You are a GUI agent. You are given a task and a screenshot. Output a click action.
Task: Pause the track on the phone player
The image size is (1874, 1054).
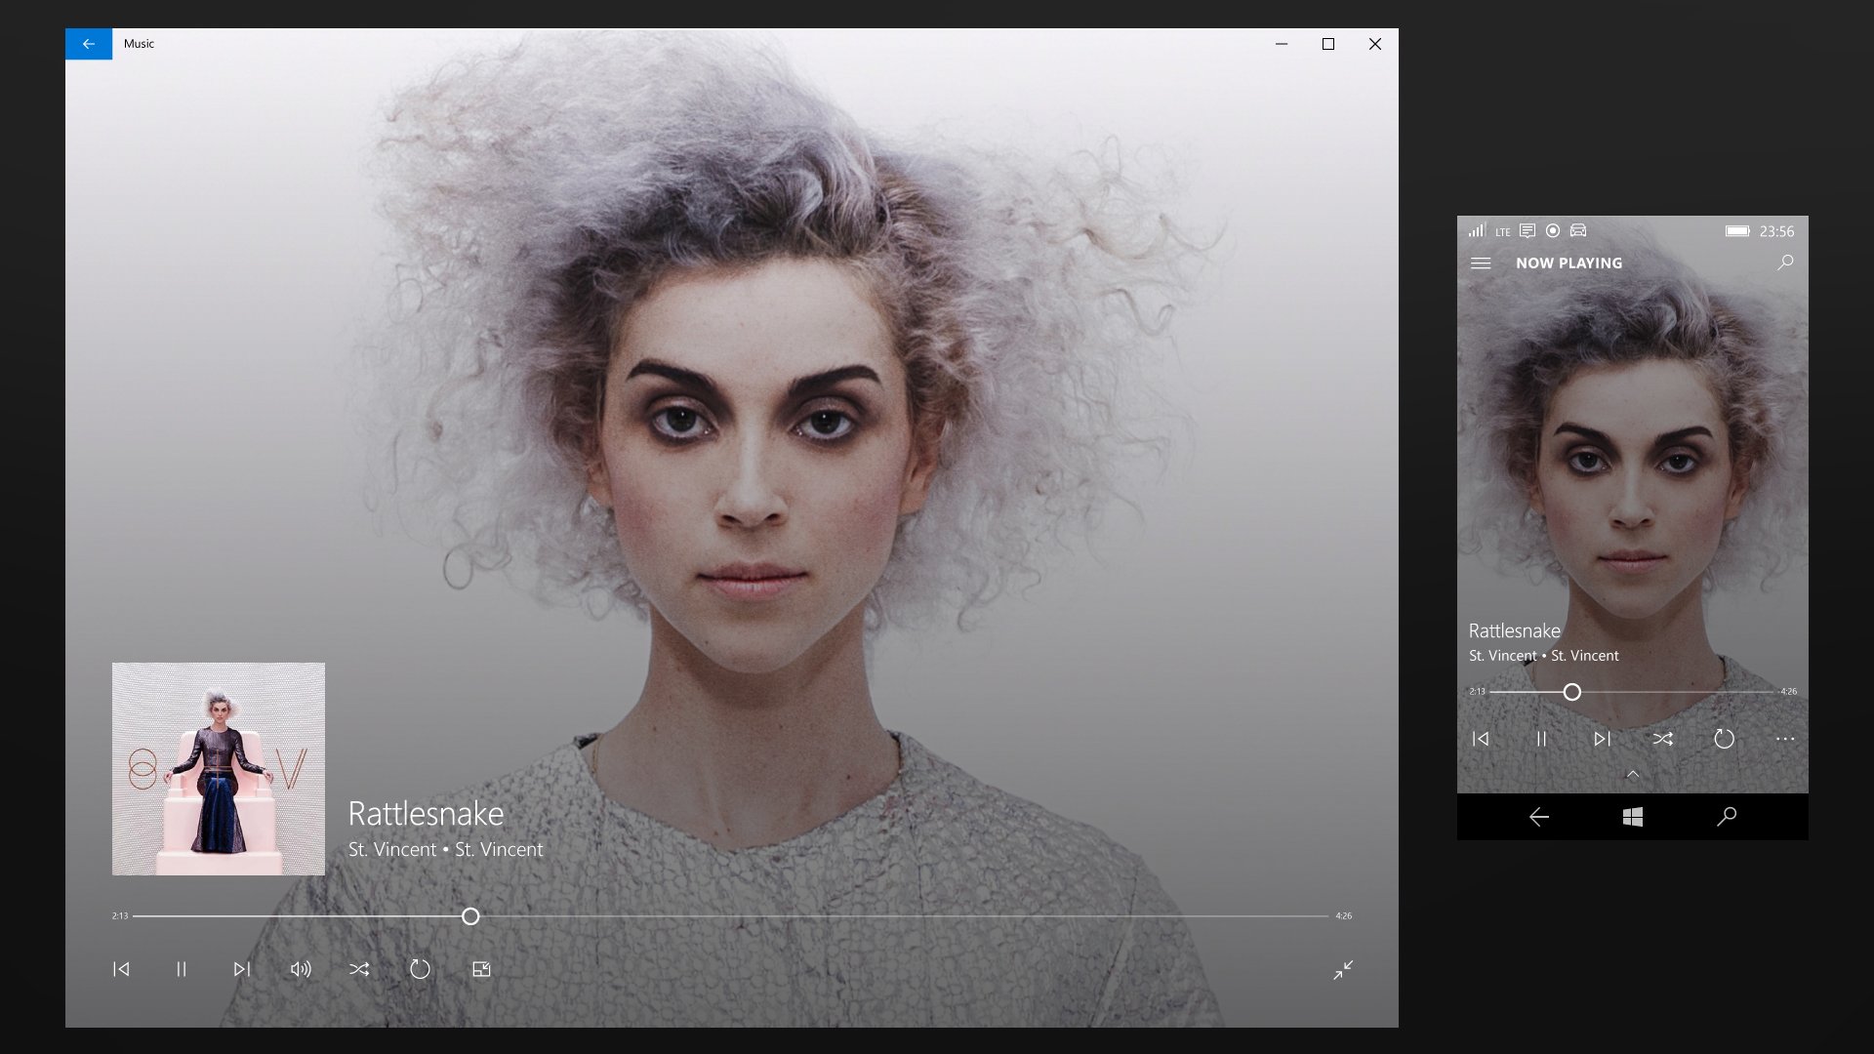point(1540,739)
